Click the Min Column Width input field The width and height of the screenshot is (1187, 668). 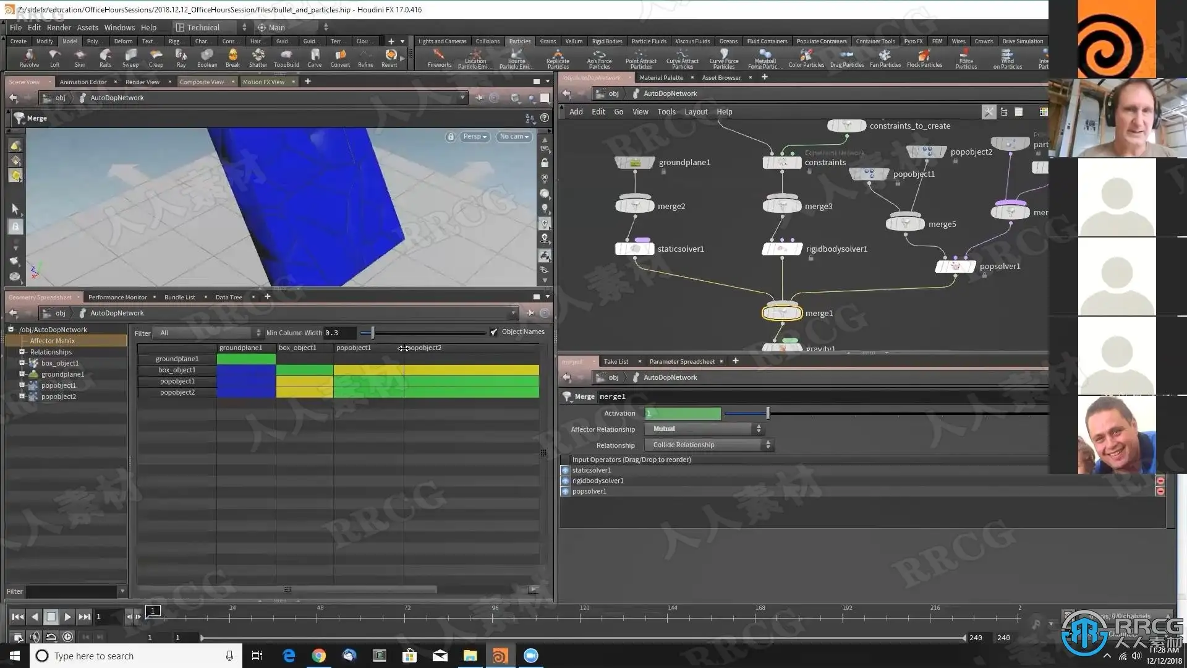pyautogui.click(x=339, y=333)
